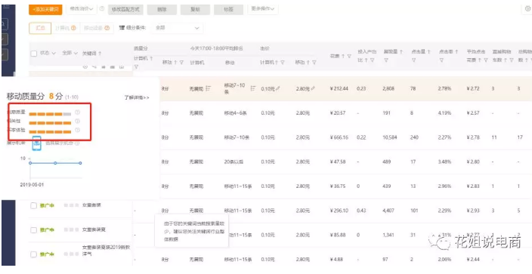Click the 20条以后 ranking cell
This screenshot has height=274, width=532.
click(234, 162)
